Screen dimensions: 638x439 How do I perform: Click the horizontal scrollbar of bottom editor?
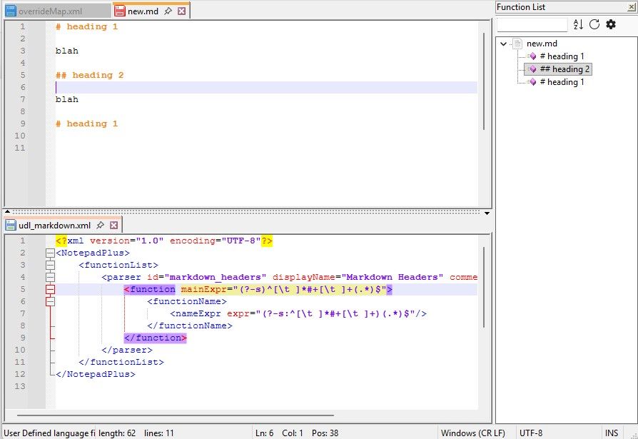point(176,415)
